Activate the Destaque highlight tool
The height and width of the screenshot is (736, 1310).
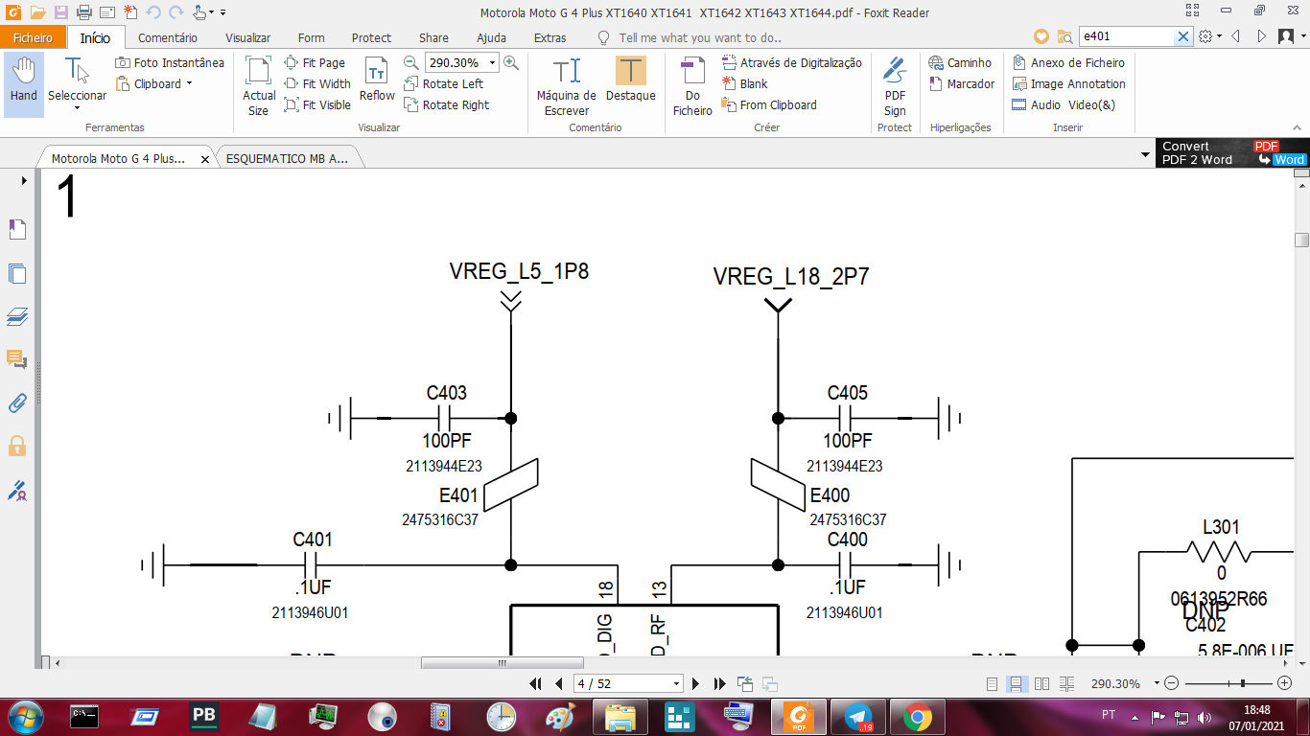click(630, 79)
